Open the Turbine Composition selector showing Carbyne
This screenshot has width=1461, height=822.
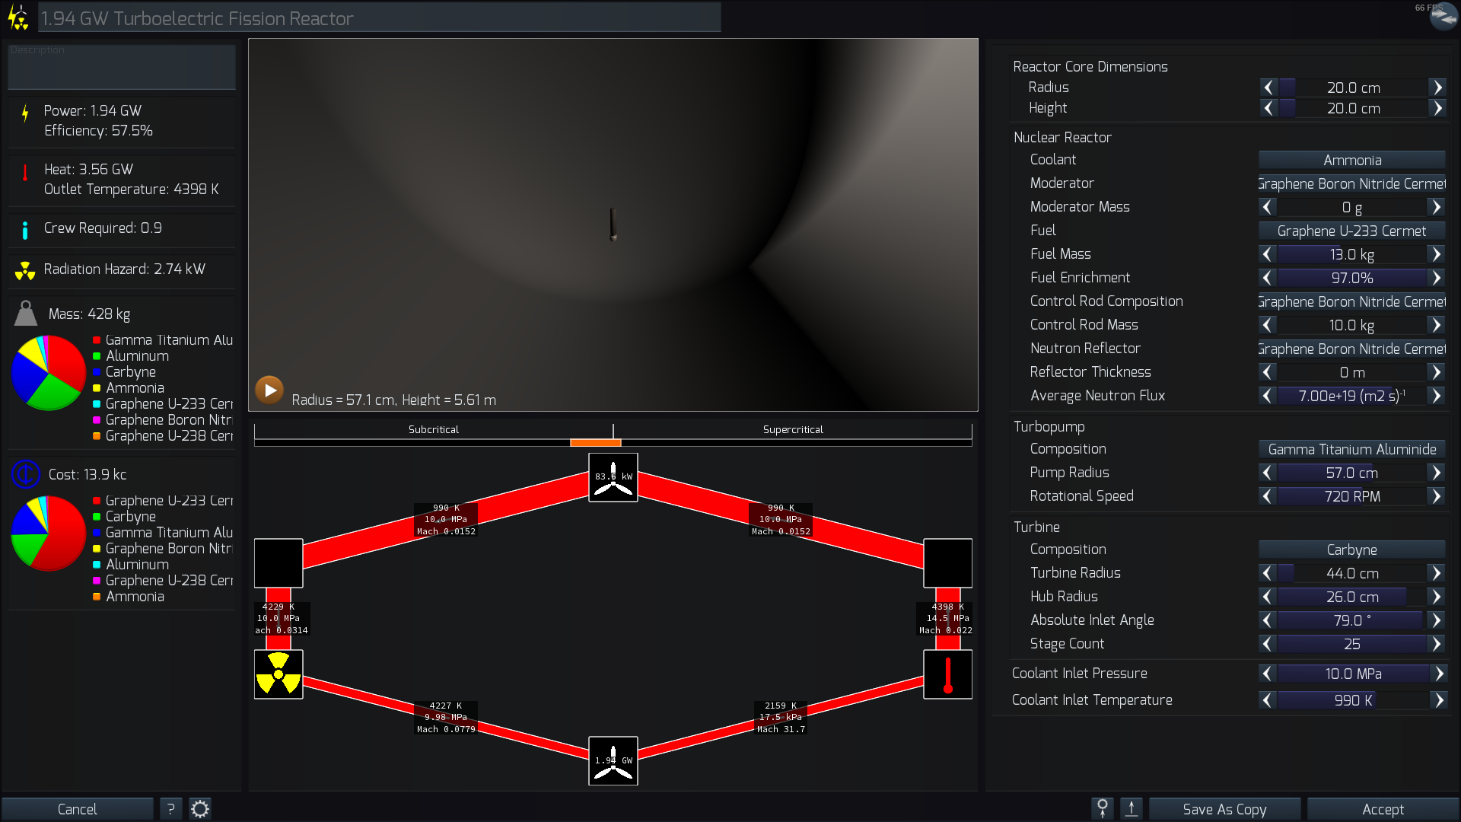(x=1351, y=550)
